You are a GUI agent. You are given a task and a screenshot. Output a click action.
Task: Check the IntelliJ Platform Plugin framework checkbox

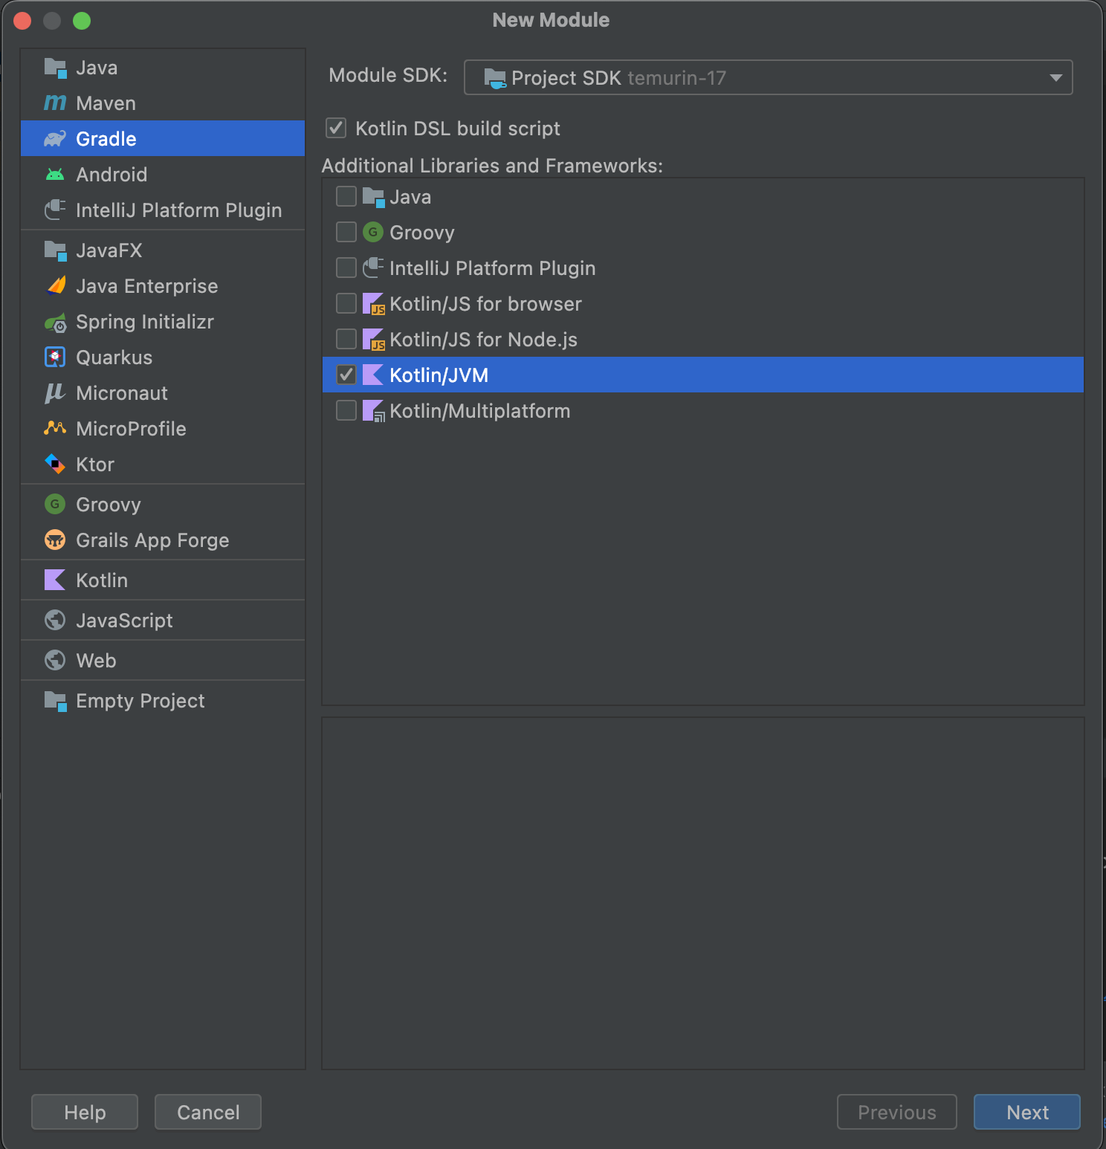[346, 268]
